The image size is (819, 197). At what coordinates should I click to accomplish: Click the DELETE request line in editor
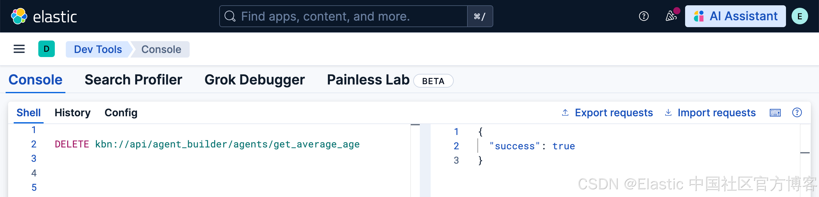(207, 145)
